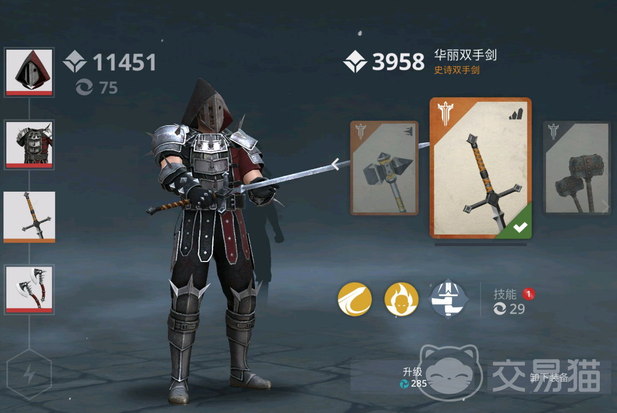Viewport: 617px width, 413px height.
Task: Tap the sword and hammer skill icon
Action: [x=448, y=299]
